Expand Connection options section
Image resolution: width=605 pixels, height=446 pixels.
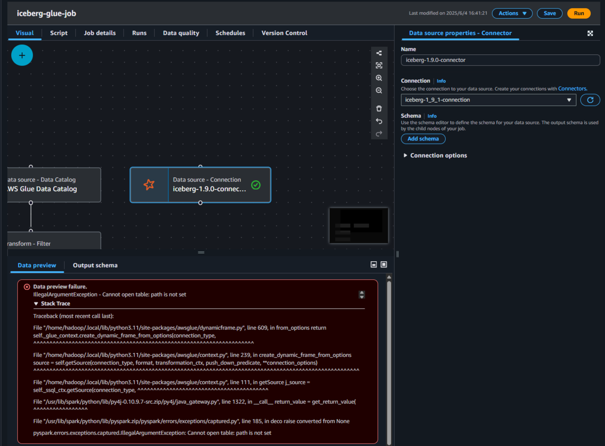[436, 156]
